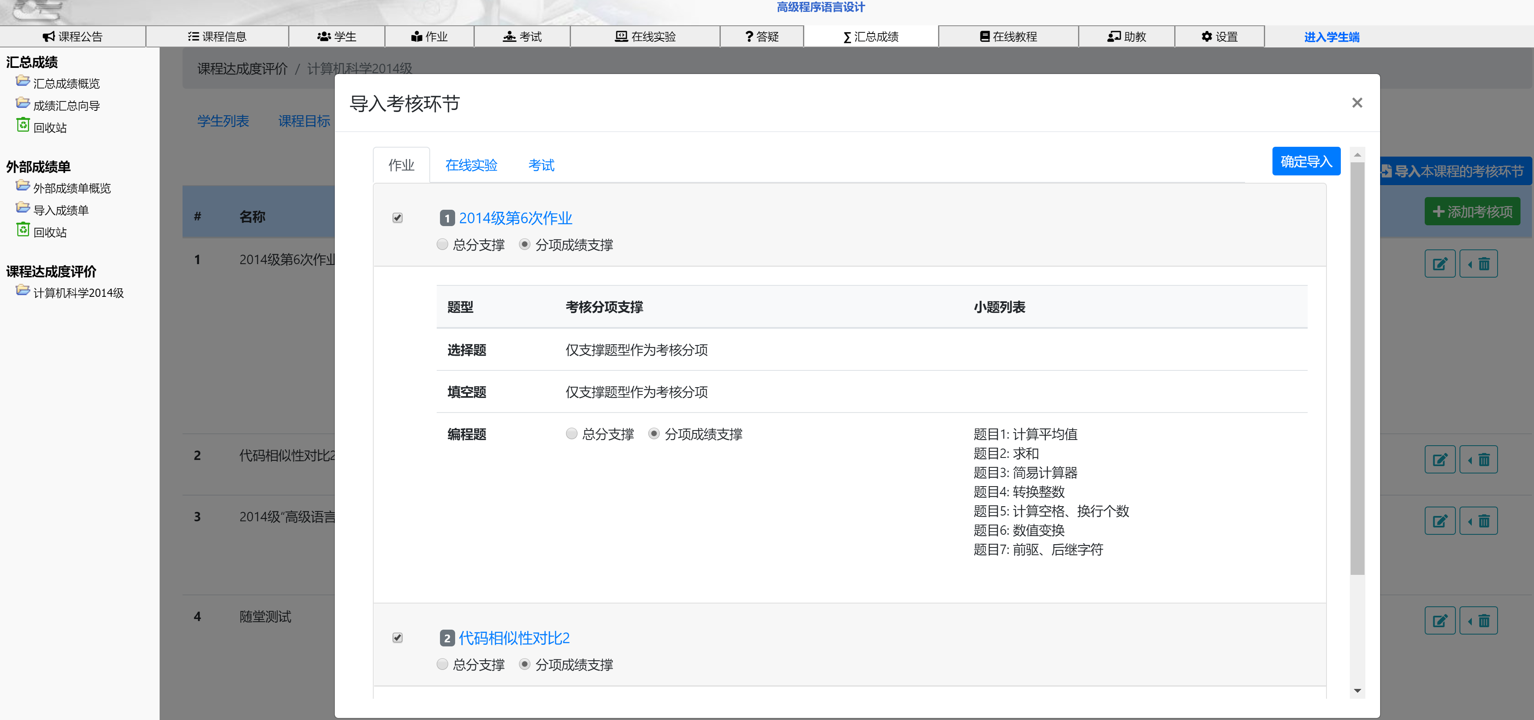Edit row 3 2014级高级语言 with pencil icon
Viewport: 1534px width, 720px height.
[1440, 521]
